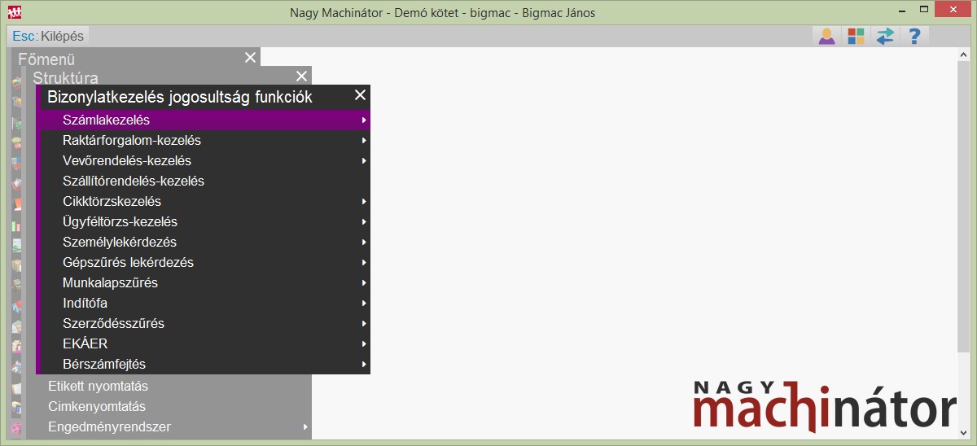
Task: Expand the Munkalapszűrés submenu arrow
Action: 365,283
